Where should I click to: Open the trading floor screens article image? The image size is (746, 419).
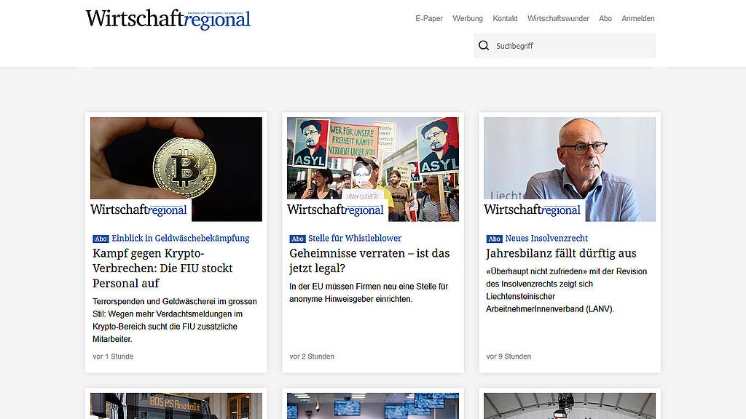tap(372, 406)
